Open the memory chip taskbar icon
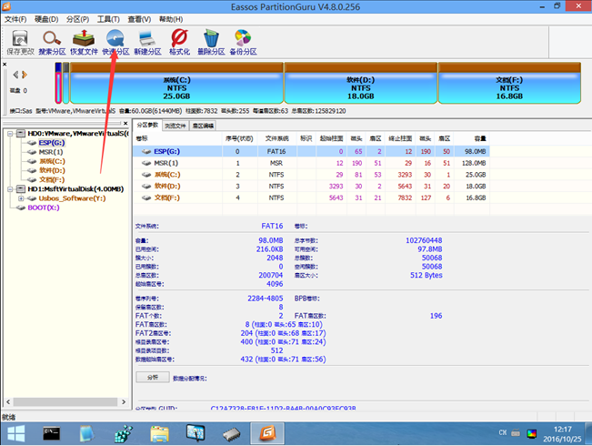592x446 pixels. point(232,434)
